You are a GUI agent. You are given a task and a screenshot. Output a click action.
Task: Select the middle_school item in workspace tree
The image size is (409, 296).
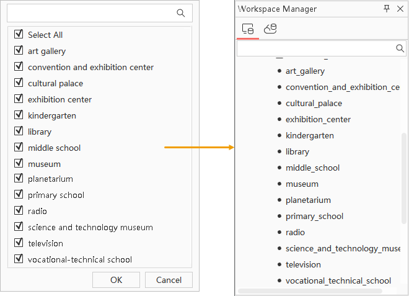(312, 168)
